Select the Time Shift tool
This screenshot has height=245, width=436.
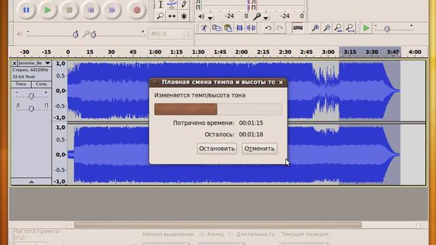172,16
